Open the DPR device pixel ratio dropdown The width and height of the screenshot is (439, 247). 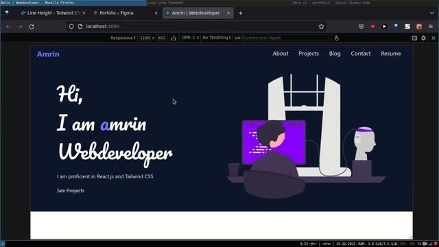pos(191,38)
